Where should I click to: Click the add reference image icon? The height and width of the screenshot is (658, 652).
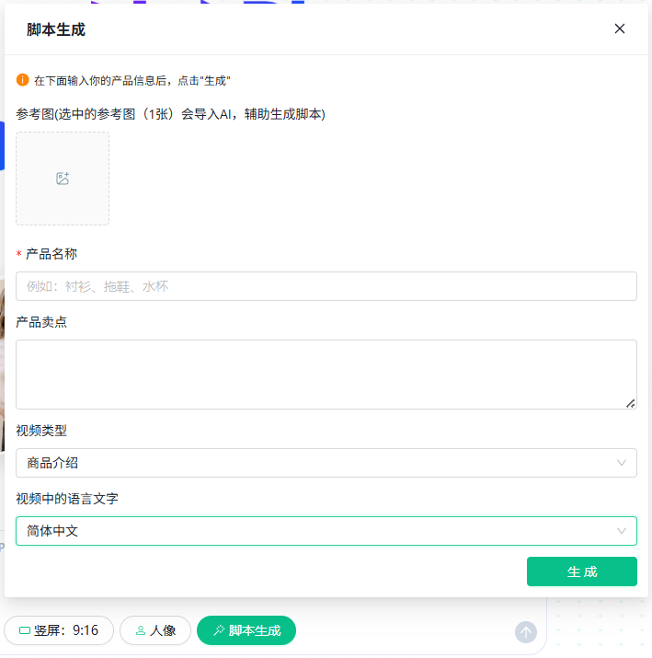click(x=63, y=179)
